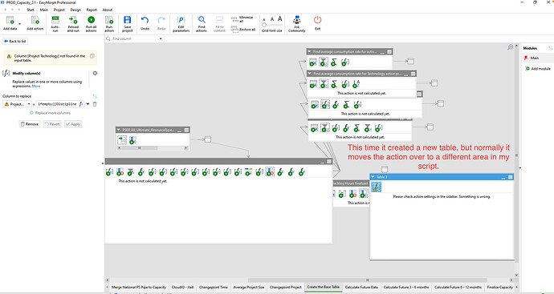Click the Run all actions icon
The image size is (554, 294).
coord(92,20)
